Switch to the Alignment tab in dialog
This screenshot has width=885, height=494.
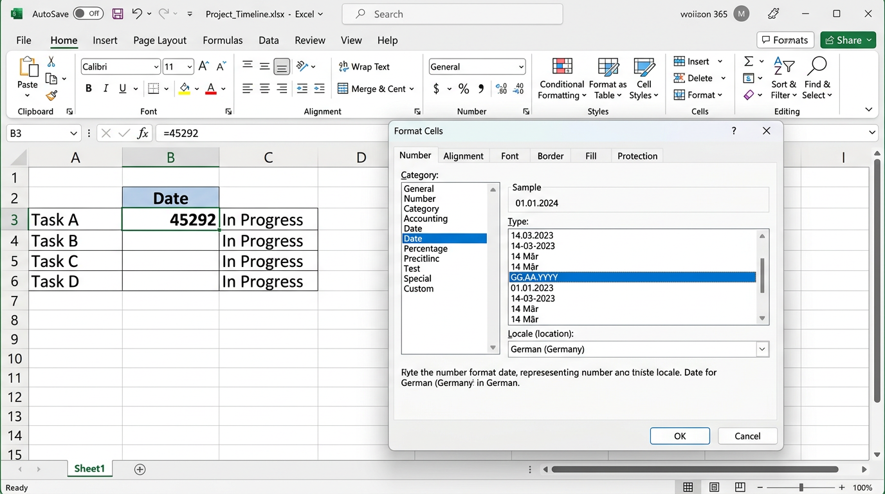(x=463, y=156)
